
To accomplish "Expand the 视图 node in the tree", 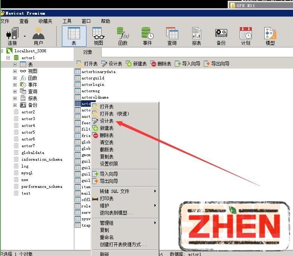I will [15, 72].
